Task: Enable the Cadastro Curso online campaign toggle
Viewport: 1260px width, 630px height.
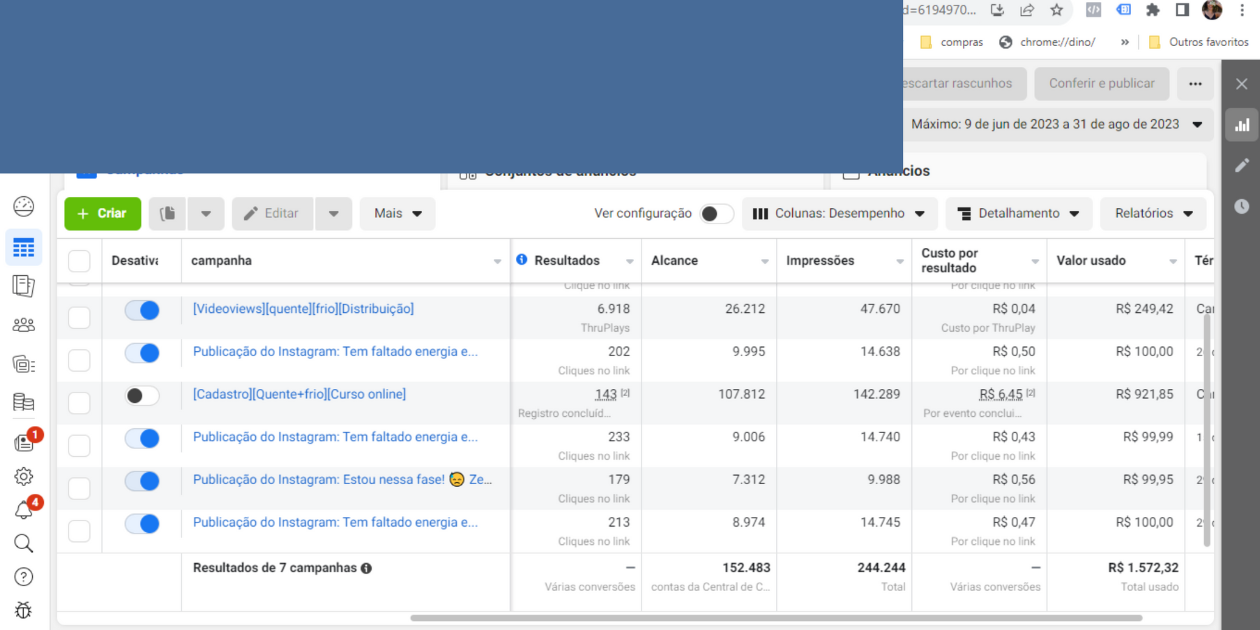Action: coord(142,395)
